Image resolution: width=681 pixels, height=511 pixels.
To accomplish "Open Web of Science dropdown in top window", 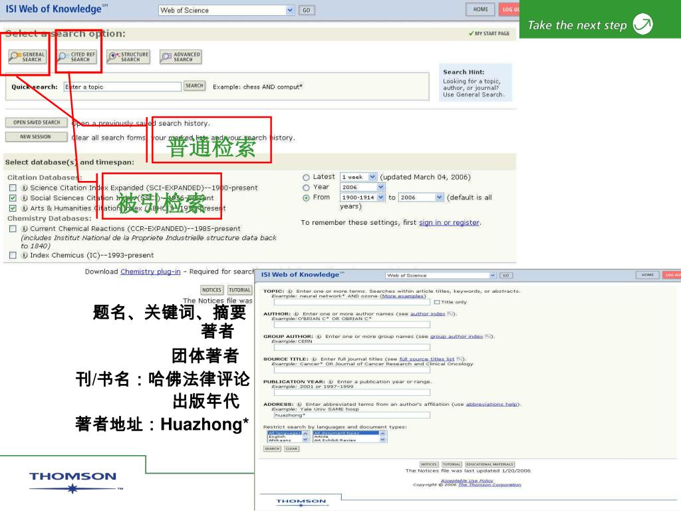I will (226, 10).
